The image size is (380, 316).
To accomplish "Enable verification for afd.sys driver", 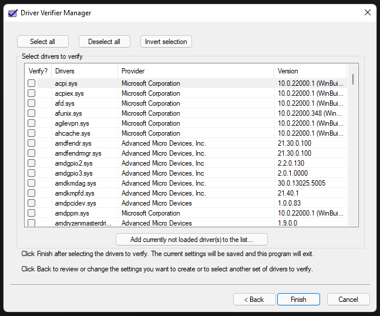I will click(32, 103).
